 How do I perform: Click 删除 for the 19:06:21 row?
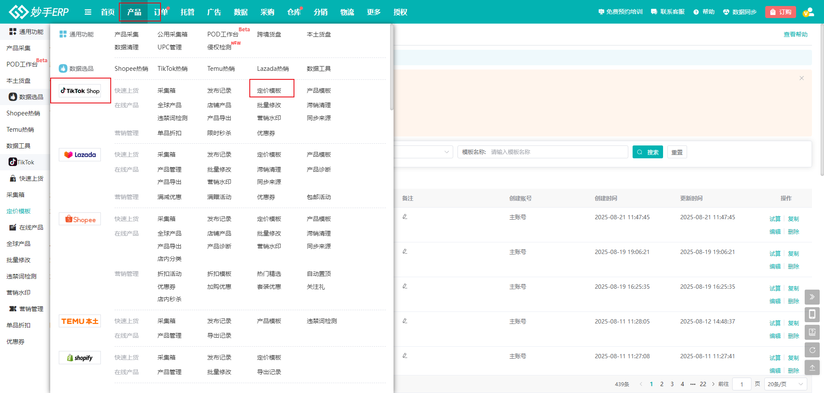coord(794,266)
